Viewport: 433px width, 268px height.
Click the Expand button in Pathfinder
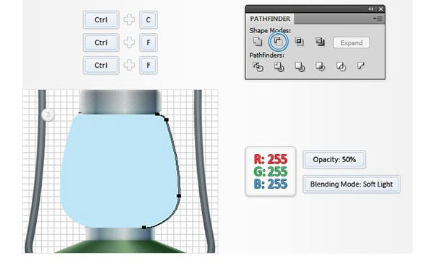(x=351, y=43)
